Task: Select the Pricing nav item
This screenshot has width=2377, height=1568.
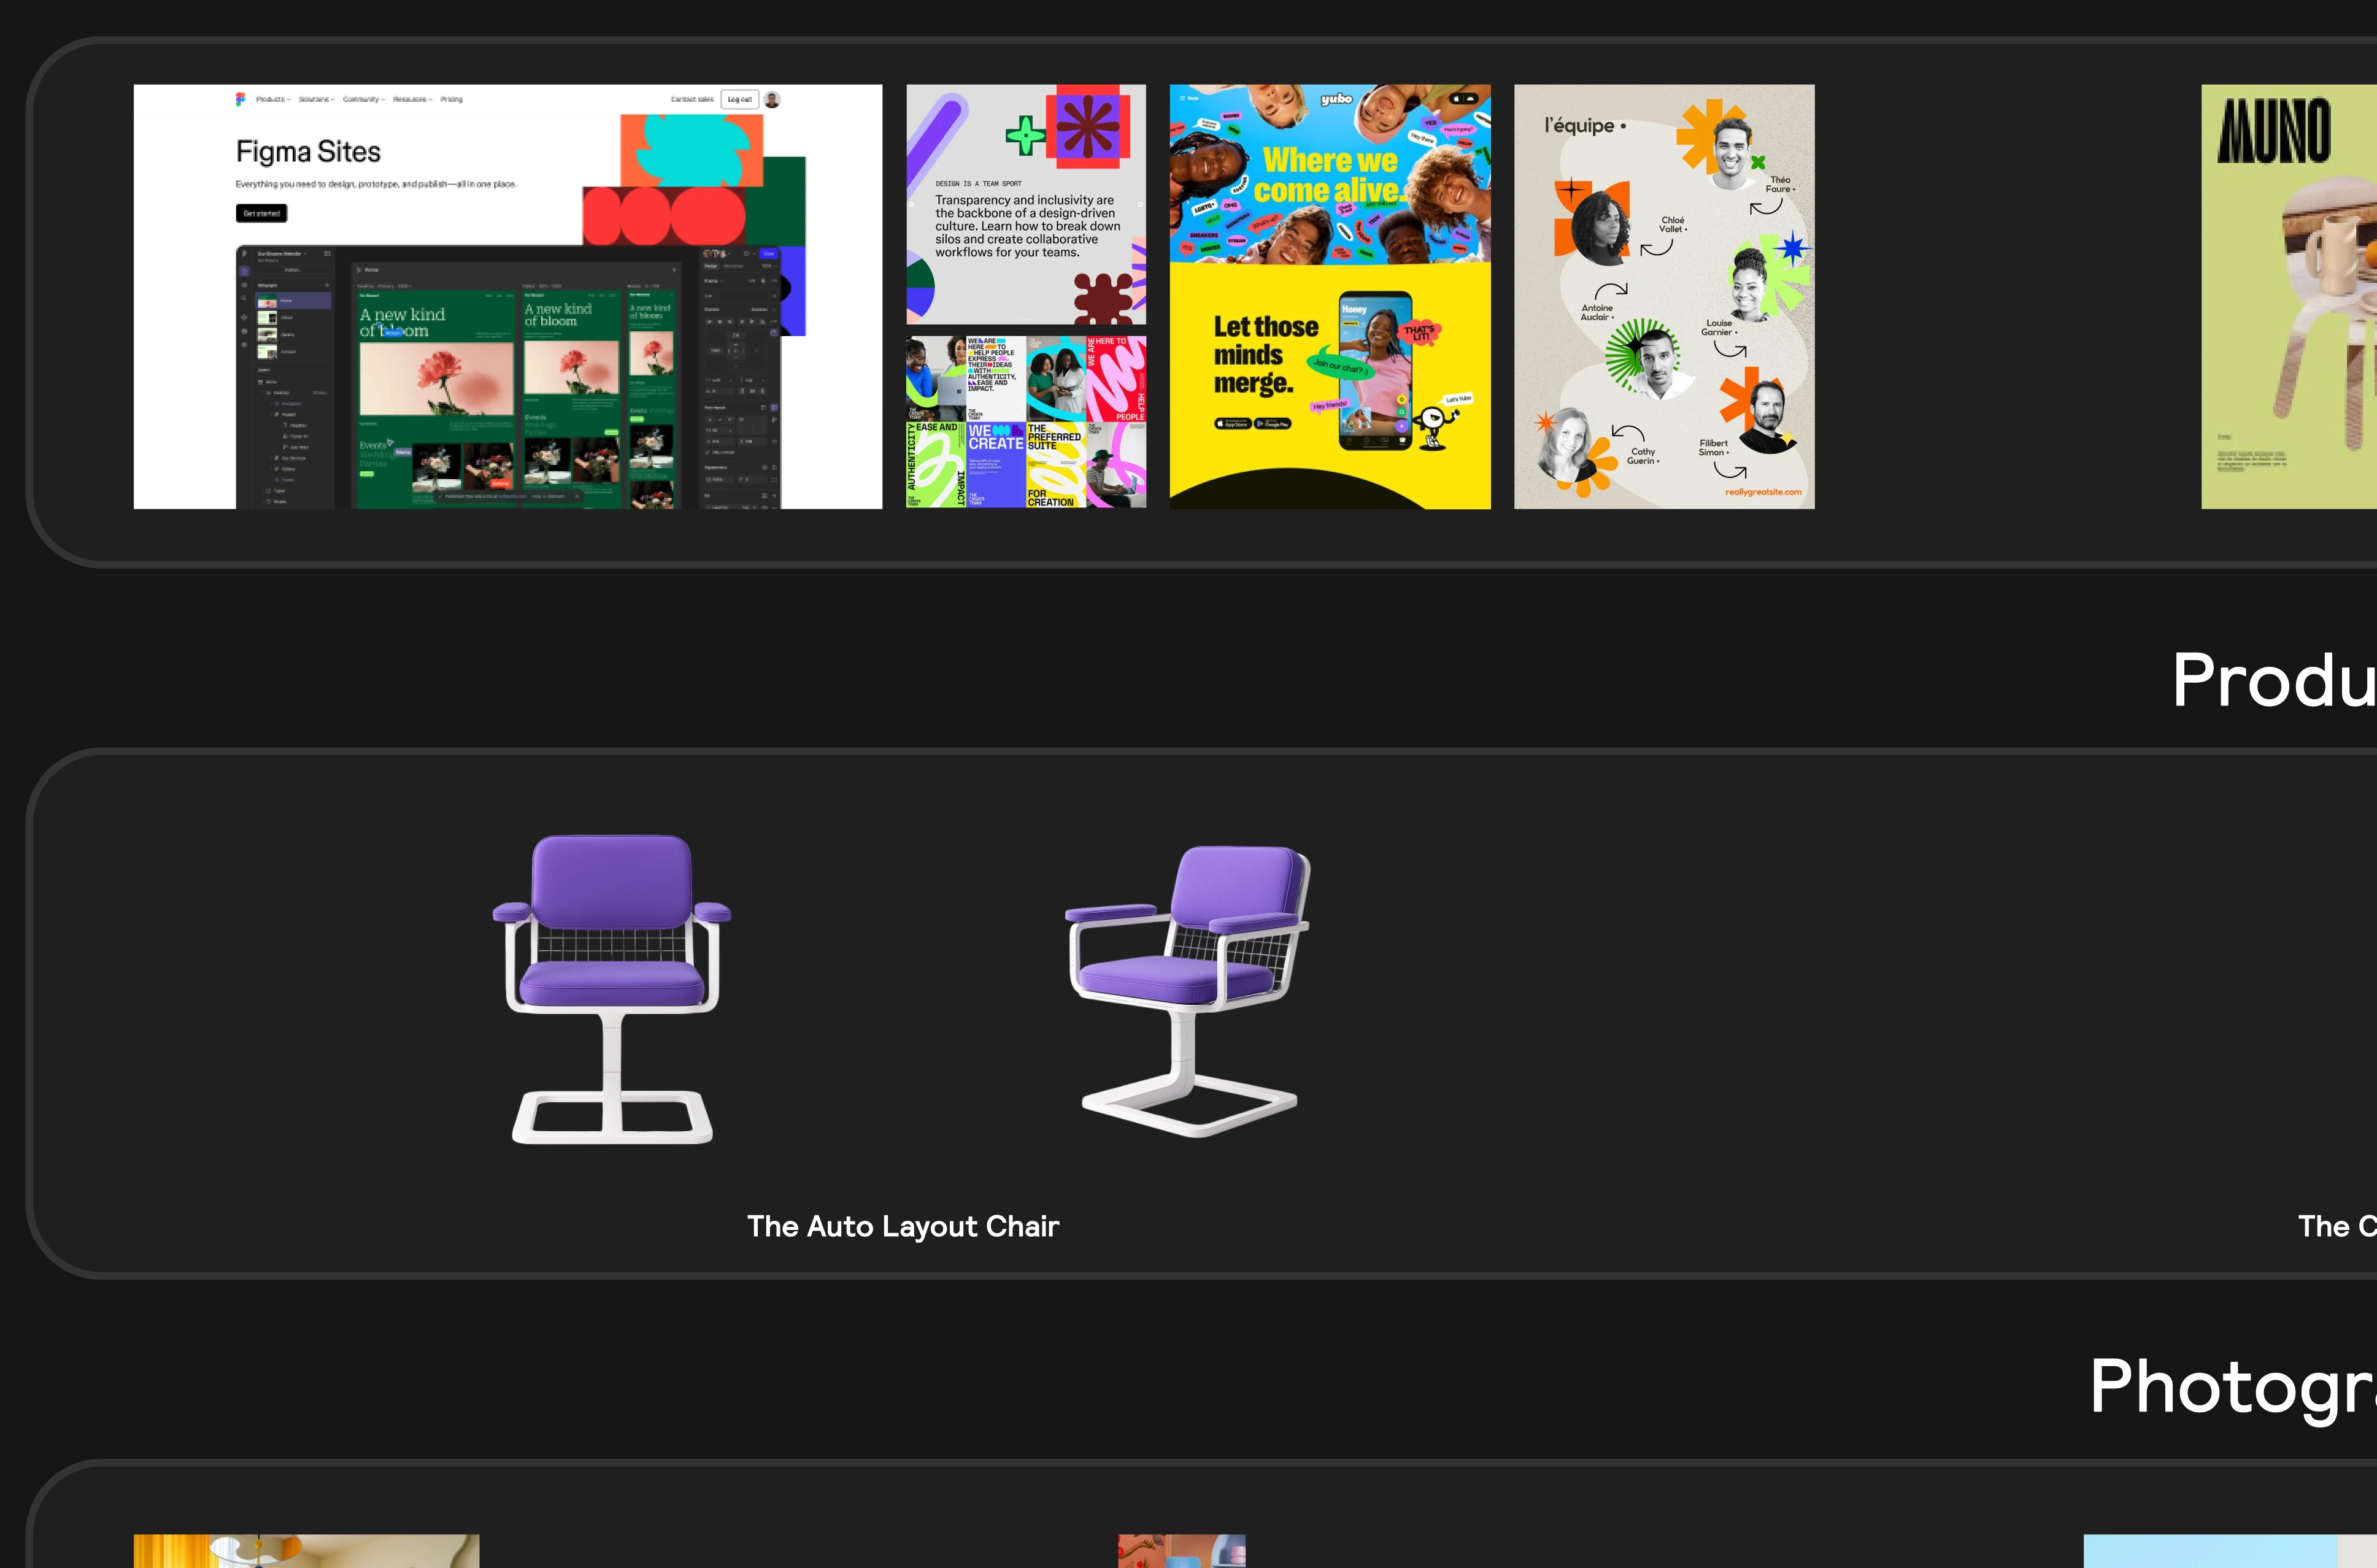Action: tap(451, 99)
